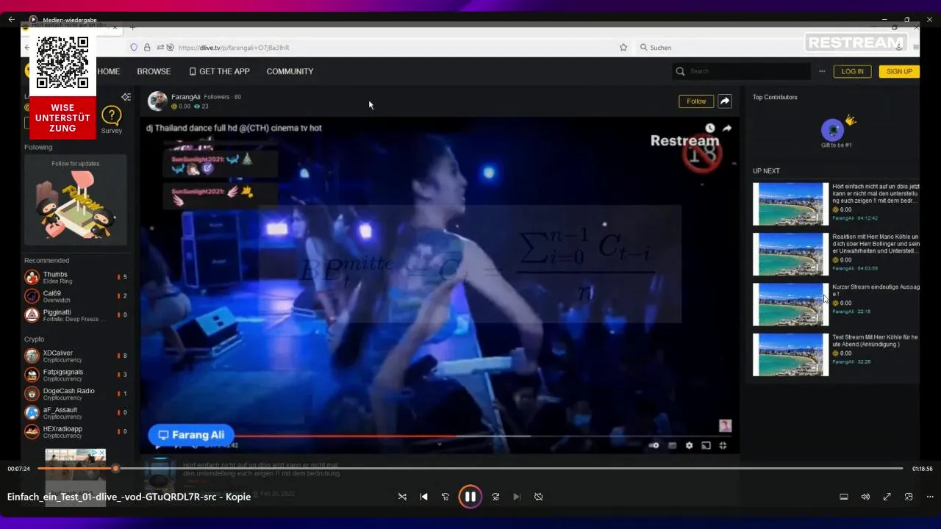Open XDCaliver crypto channel
The width and height of the screenshot is (941, 529).
click(x=76, y=356)
